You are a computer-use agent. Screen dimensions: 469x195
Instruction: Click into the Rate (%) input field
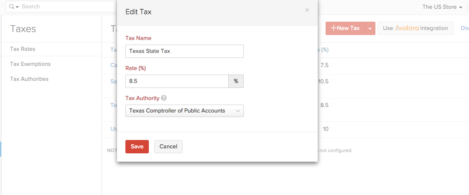point(177,81)
